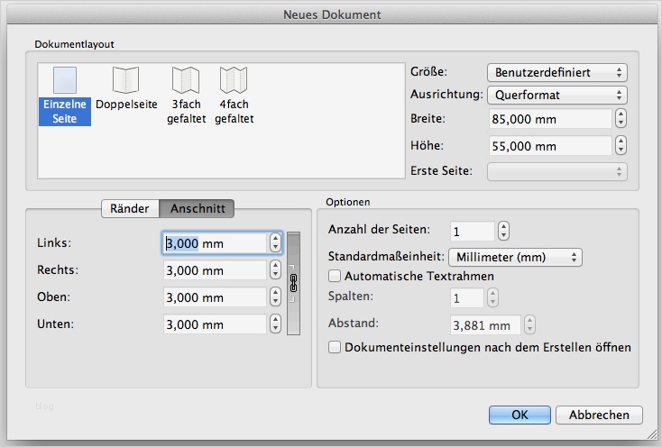Click the Links bleed input field
The width and height of the screenshot is (662, 447).
[x=215, y=243]
